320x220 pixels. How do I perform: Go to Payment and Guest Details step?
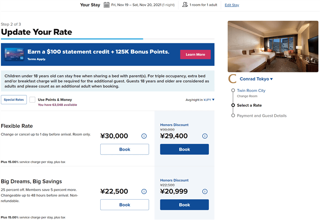click(x=262, y=116)
